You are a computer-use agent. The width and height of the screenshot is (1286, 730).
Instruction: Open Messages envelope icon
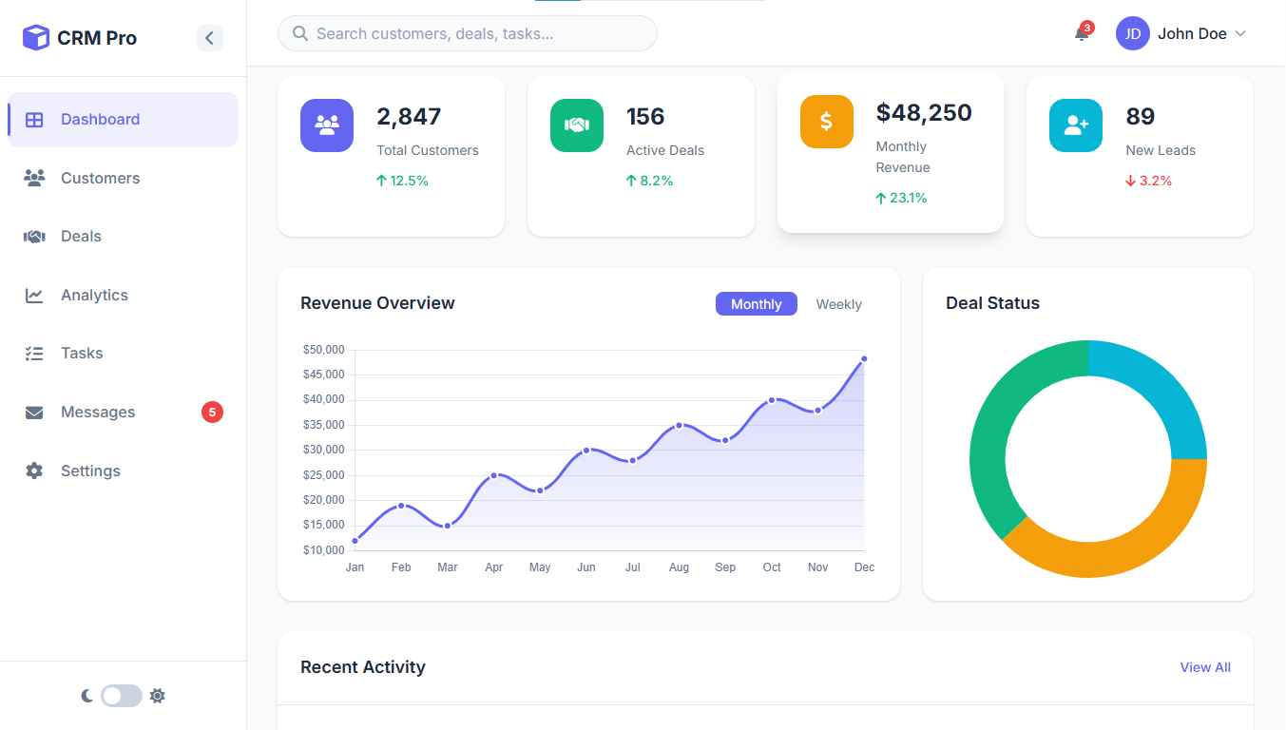pyautogui.click(x=34, y=412)
